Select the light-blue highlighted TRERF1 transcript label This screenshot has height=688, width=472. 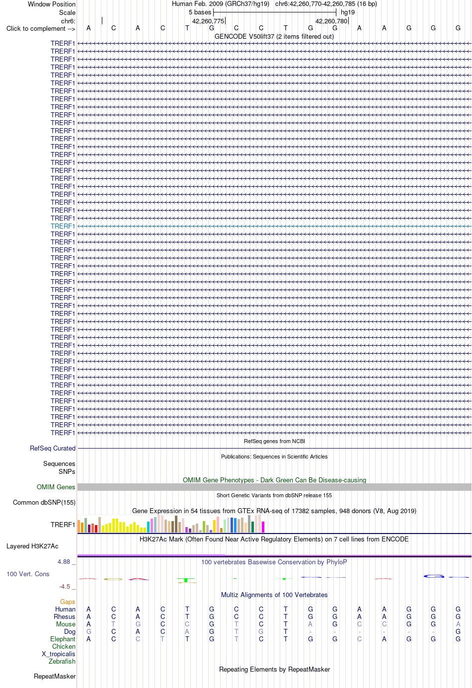63,226
